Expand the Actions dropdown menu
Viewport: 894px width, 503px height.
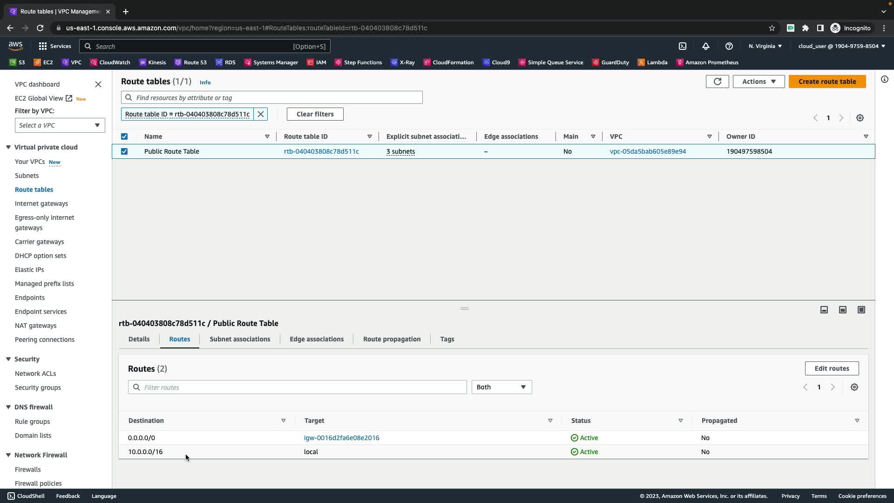(x=758, y=82)
